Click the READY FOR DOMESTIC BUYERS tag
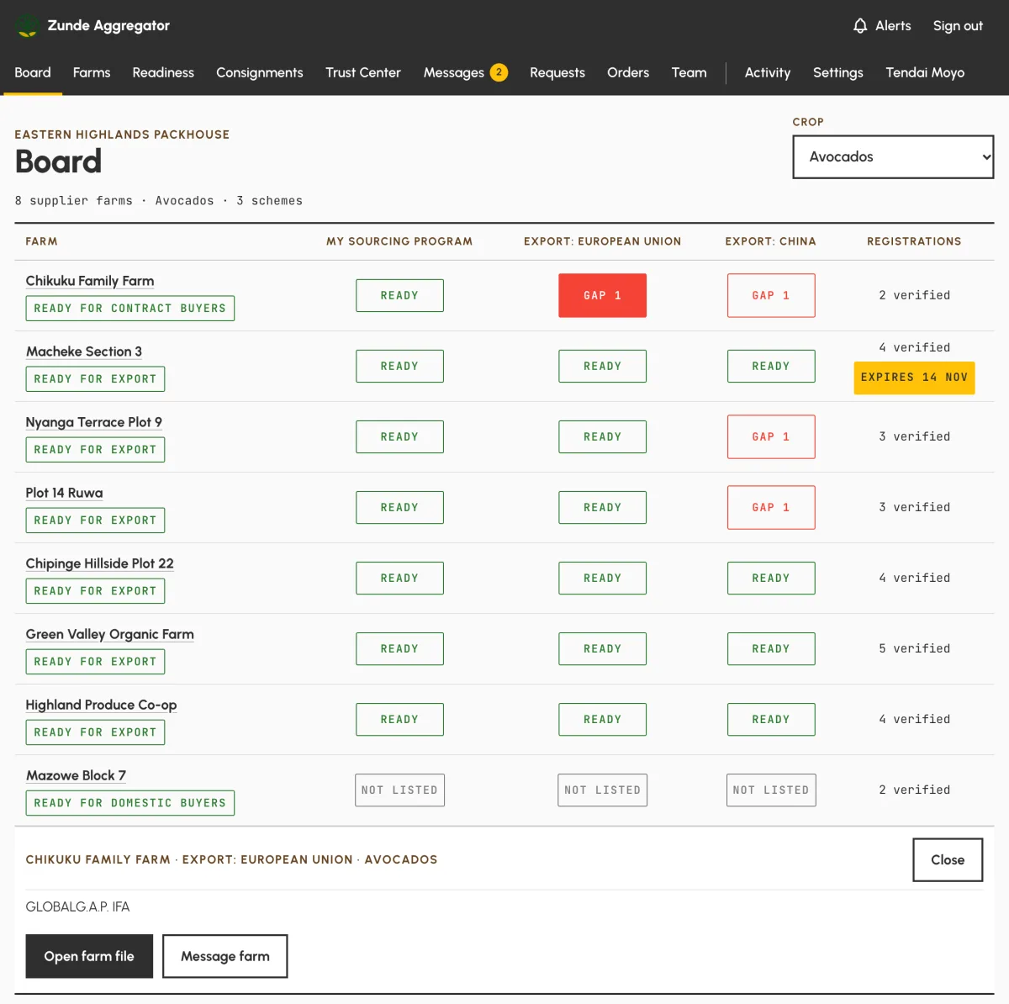The image size is (1009, 1004). tap(130, 803)
